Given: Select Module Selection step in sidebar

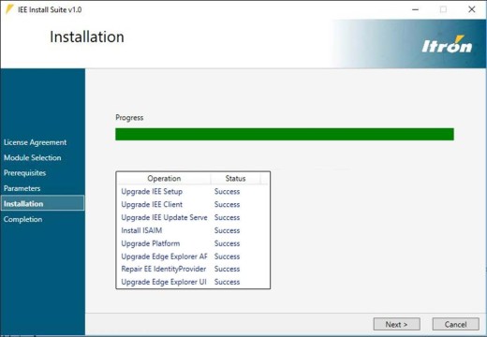Looking at the screenshot, I should (x=33, y=157).
